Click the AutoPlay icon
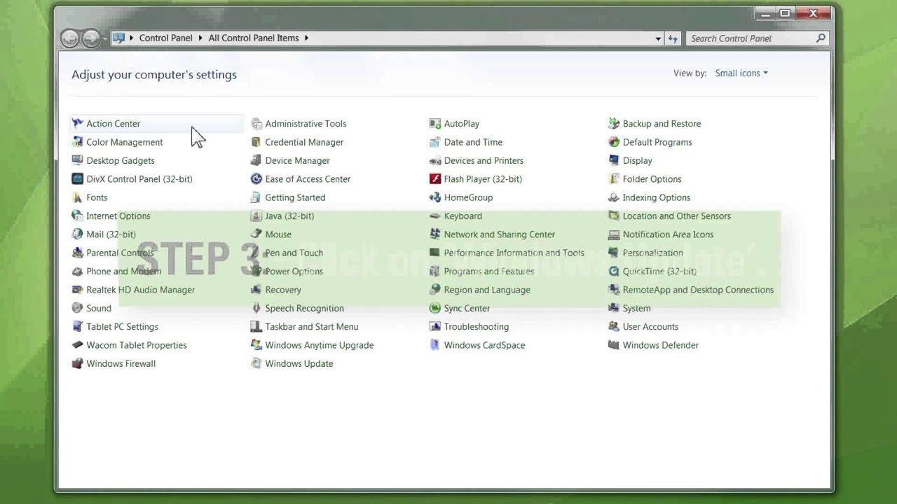 point(435,124)
